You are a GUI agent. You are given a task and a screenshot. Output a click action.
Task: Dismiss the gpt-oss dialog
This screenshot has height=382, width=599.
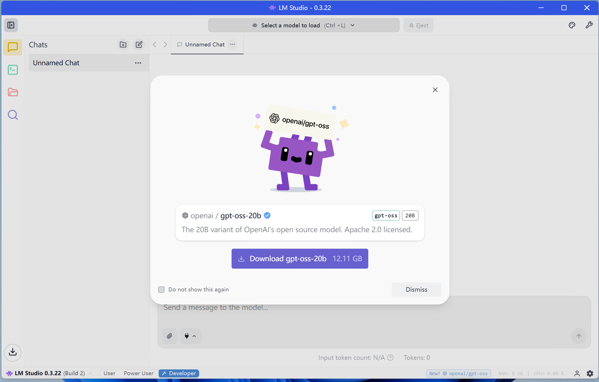[416, 289]
